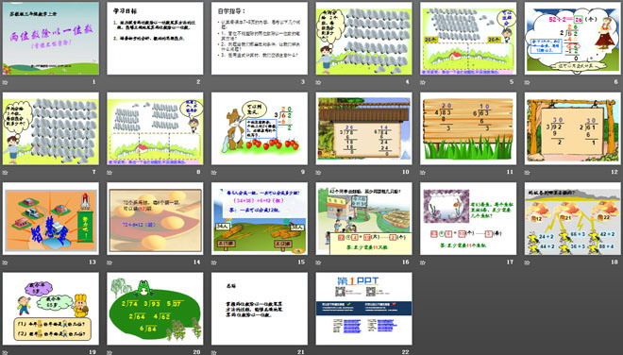
Task: Click slide number label 10
Action: click(x=405, y=172)
